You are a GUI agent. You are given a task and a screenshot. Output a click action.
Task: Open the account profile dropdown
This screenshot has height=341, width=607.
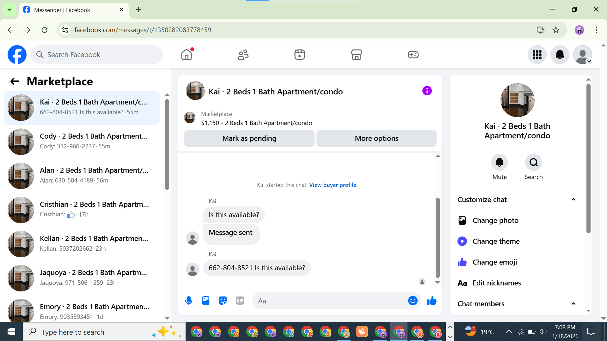582,55
